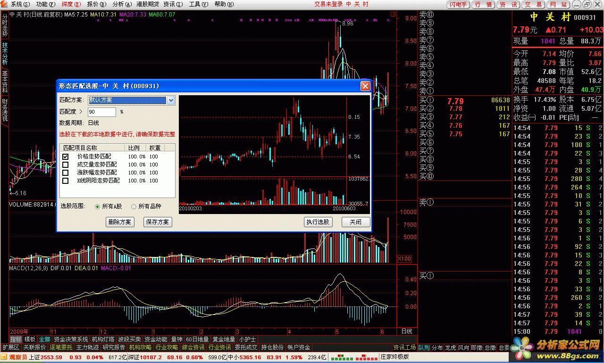Viewport: 604px width, 363px height.
Task: Click the 交易 toolbar button
Action: click(x=533, y=4)
